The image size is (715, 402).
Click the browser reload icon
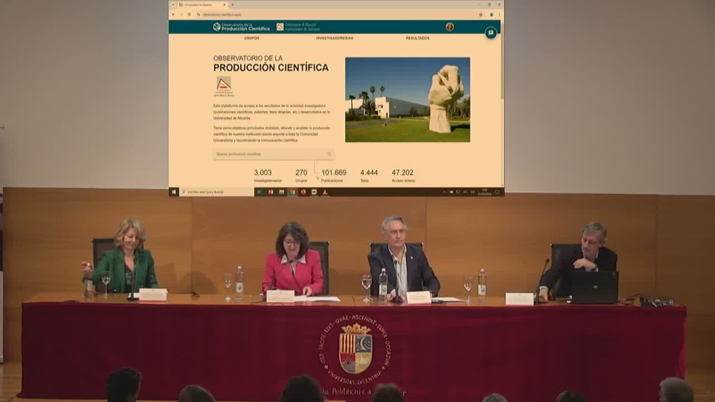click(189, 15)
